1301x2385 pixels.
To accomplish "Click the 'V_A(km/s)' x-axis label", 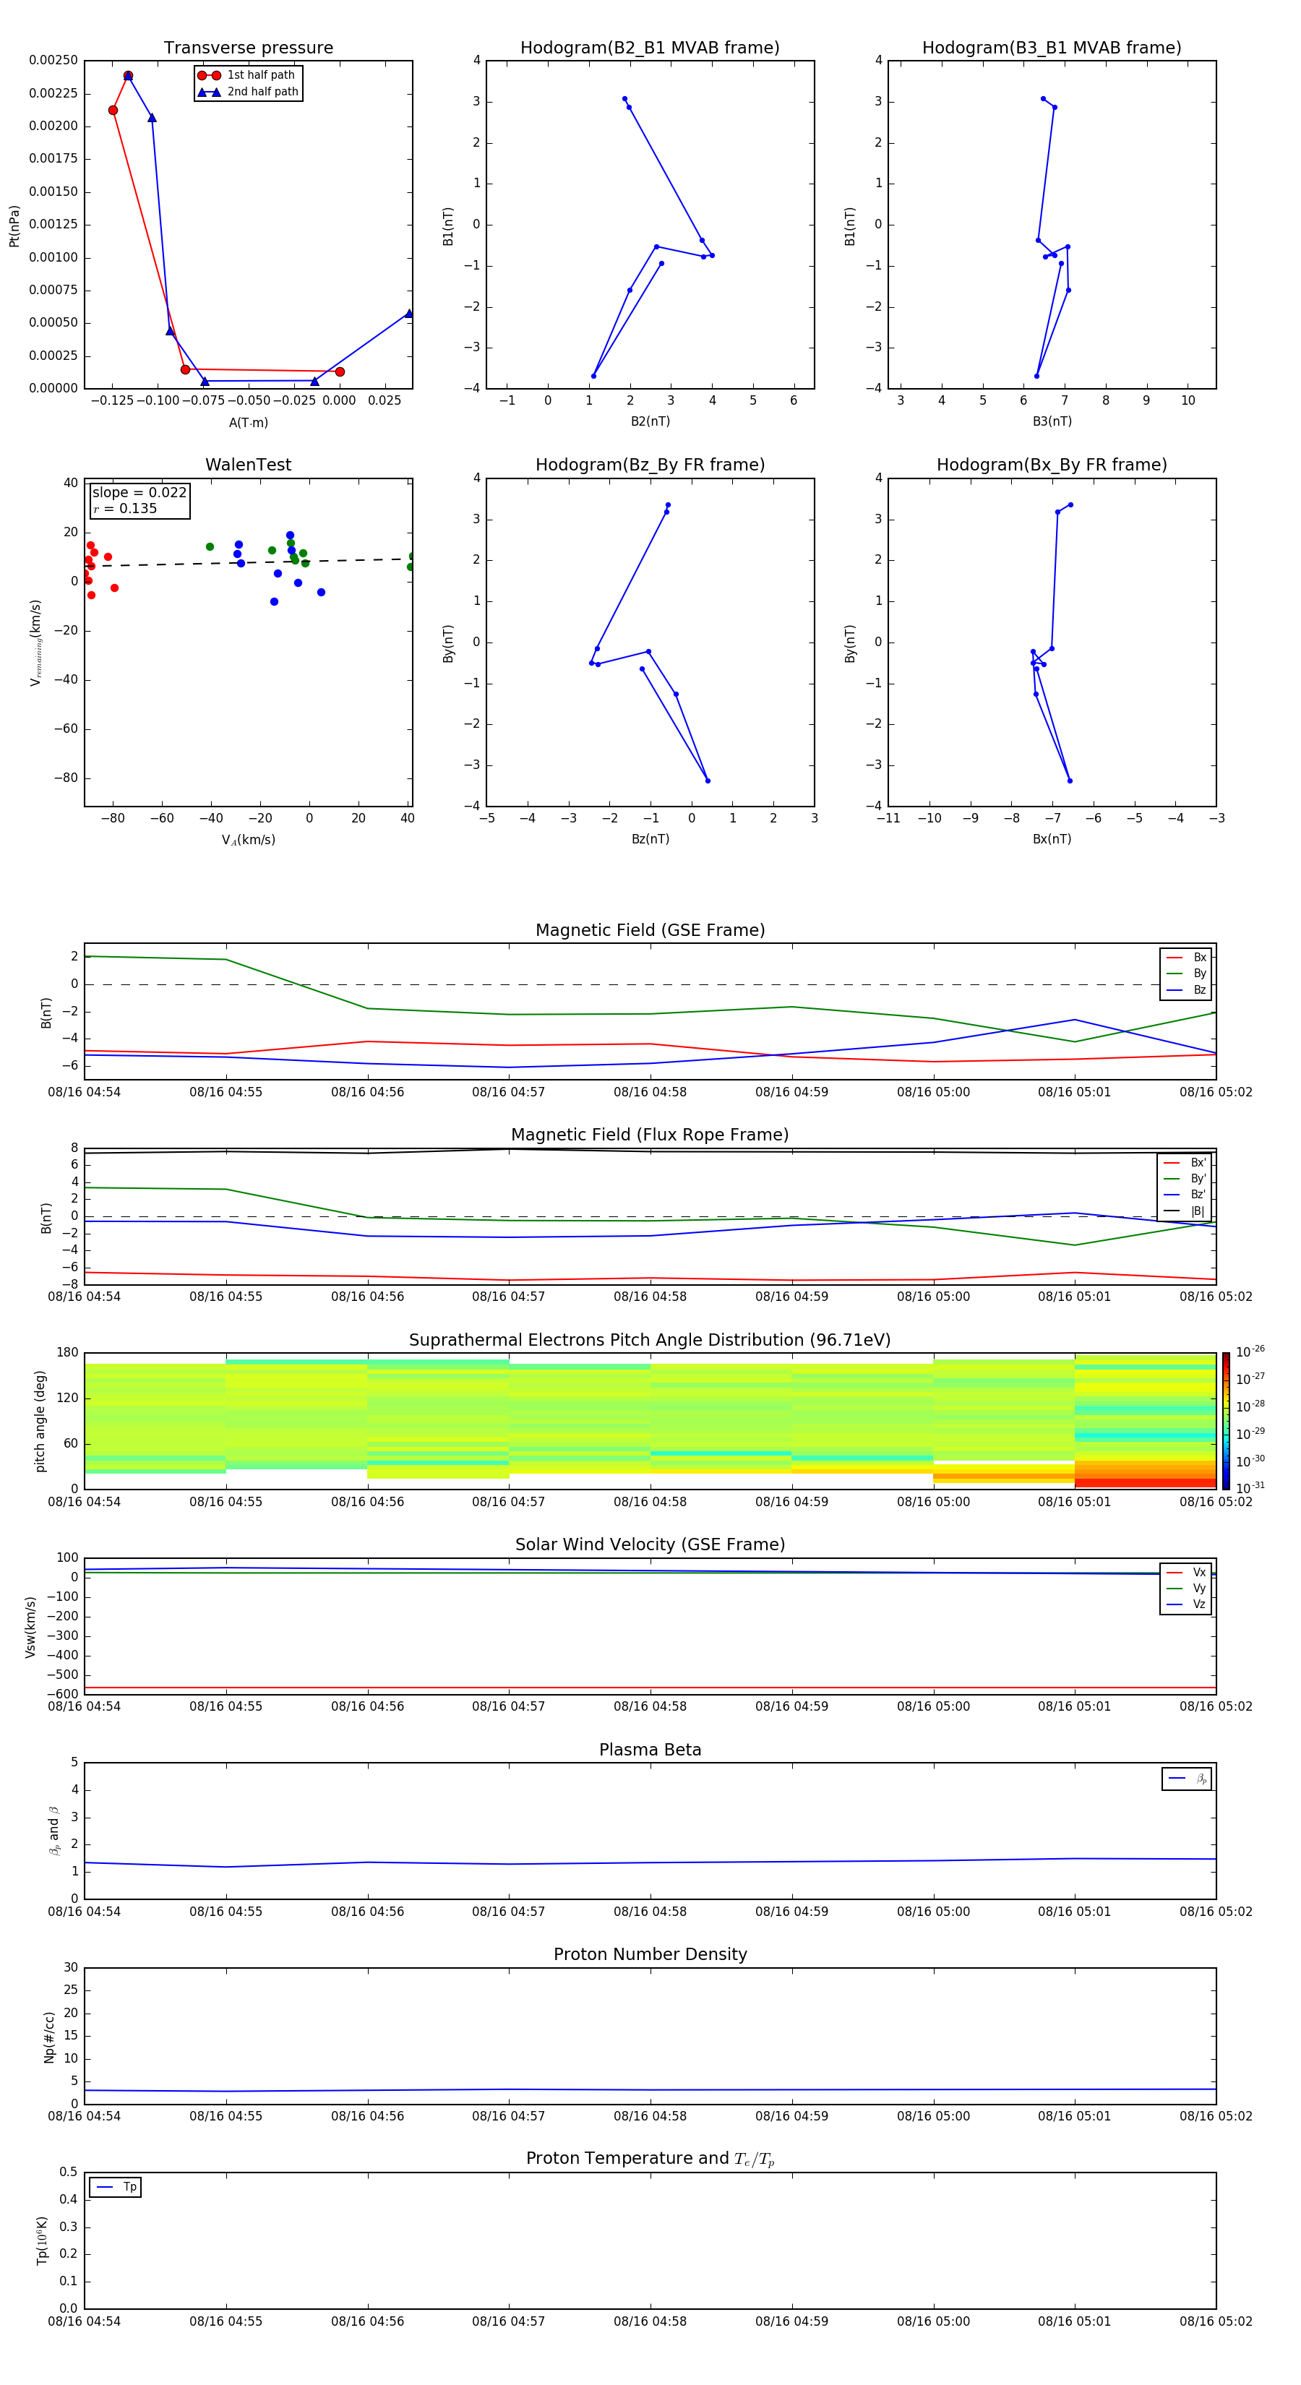I will [x=248, y=840].
